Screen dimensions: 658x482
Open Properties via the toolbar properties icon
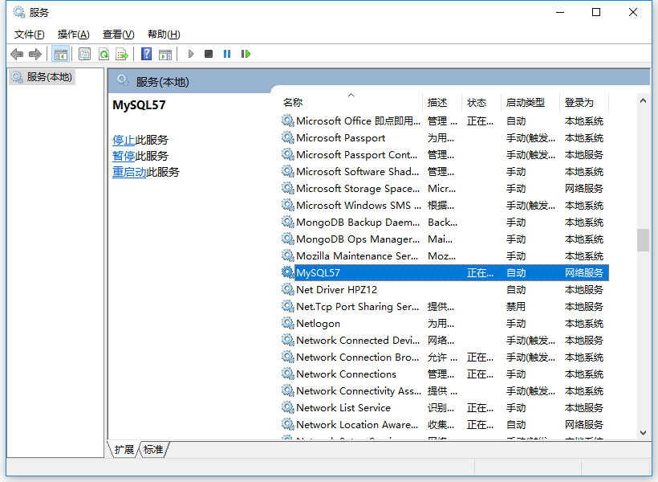[x=85, y=54]
